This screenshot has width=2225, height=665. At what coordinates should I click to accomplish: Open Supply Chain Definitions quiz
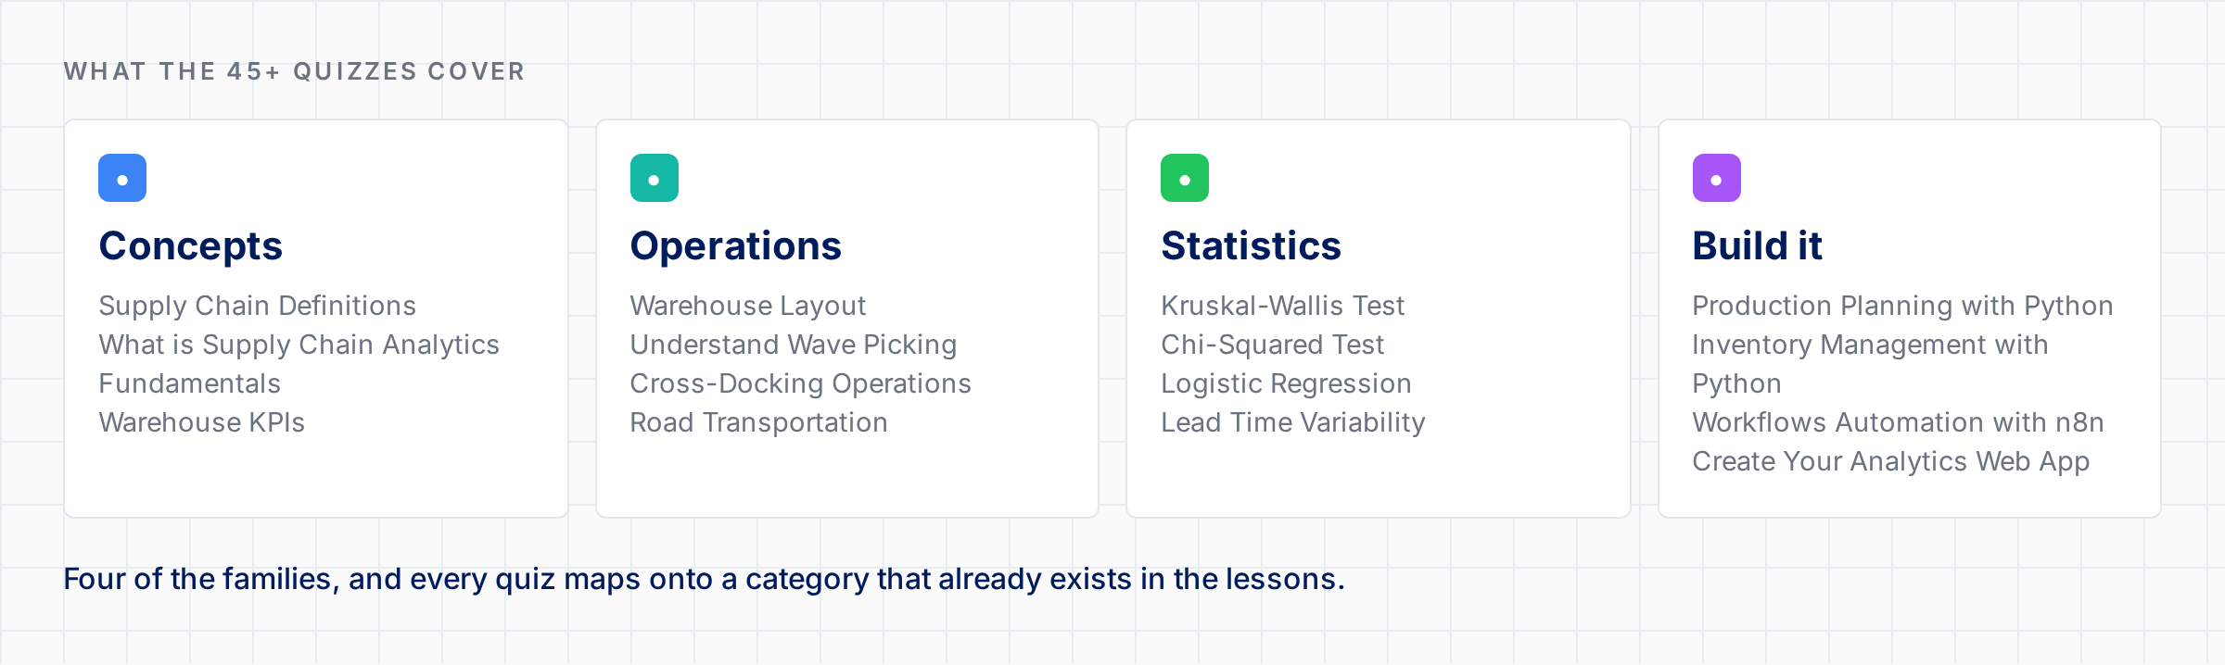coord(258,306)
